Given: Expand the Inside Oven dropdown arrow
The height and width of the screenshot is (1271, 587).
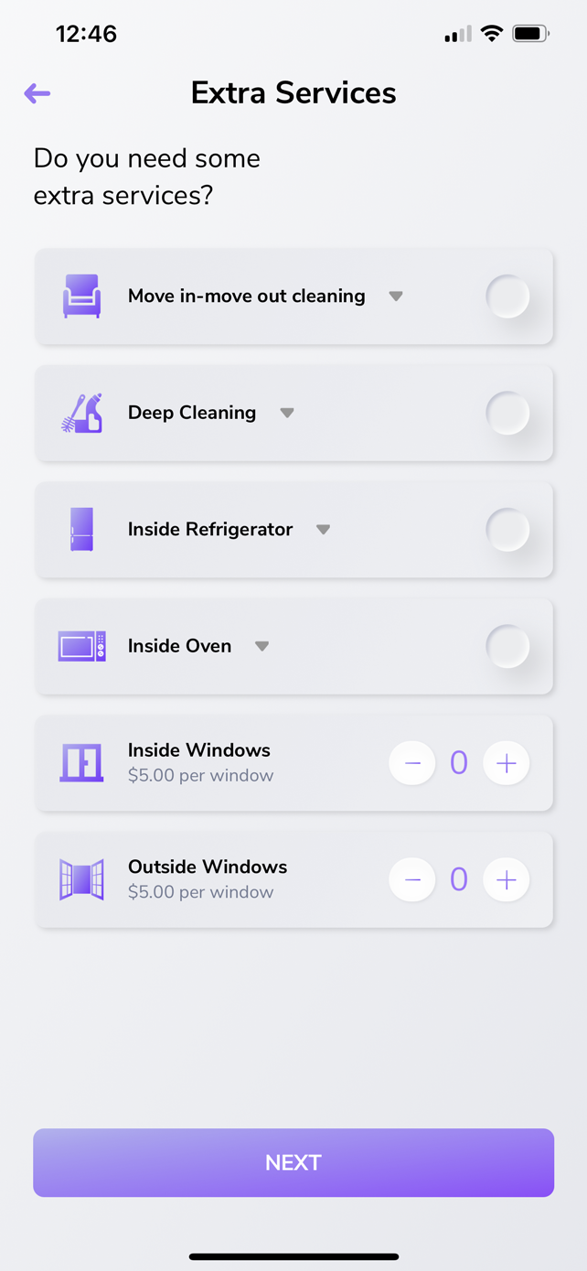Looking at the screenshot, I should coord(261,646).
